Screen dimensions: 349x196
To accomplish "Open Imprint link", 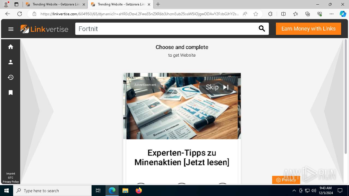I will pyautogui.click(x=11, y=174).
